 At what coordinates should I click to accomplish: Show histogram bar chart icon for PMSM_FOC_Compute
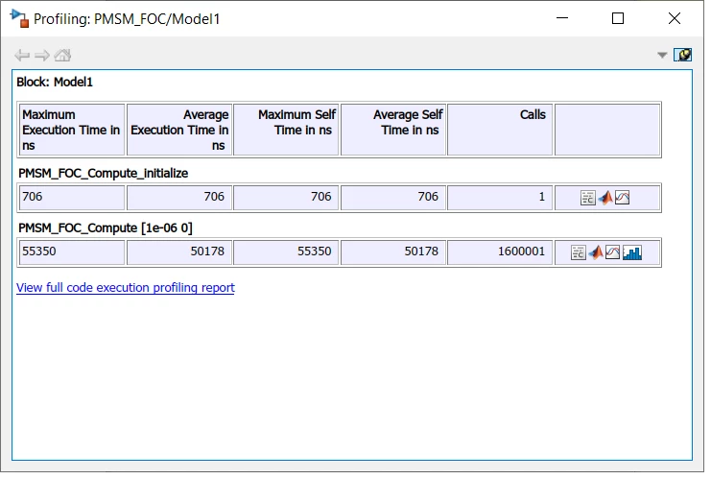pos(632,252)
